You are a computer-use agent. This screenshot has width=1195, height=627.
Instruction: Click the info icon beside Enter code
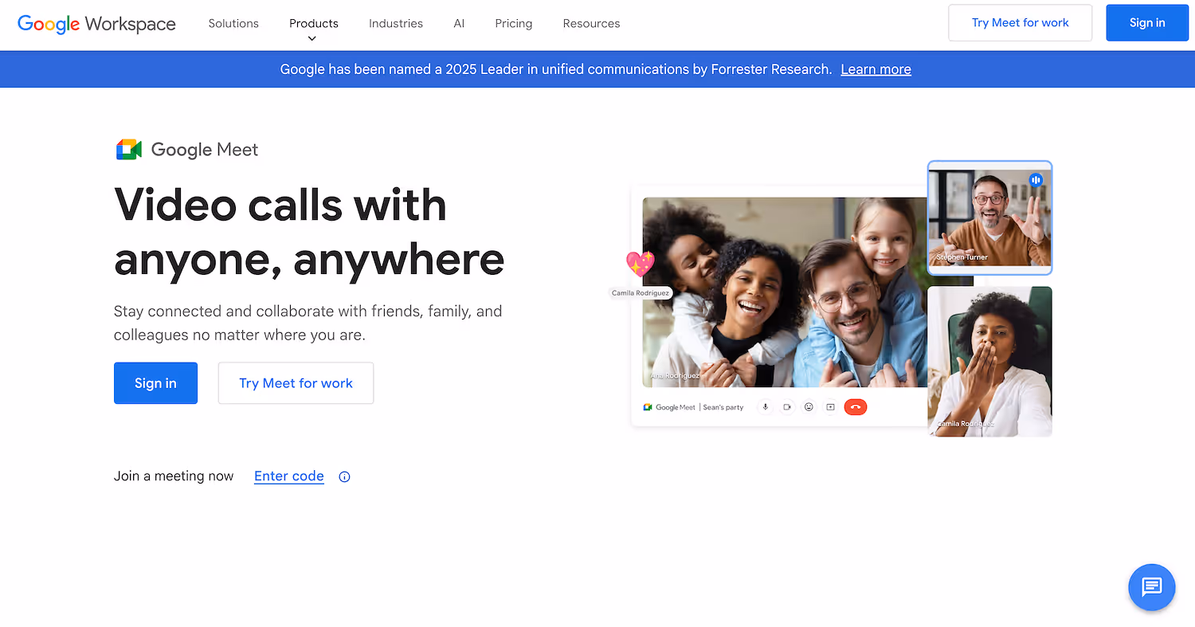pos(343,476)
